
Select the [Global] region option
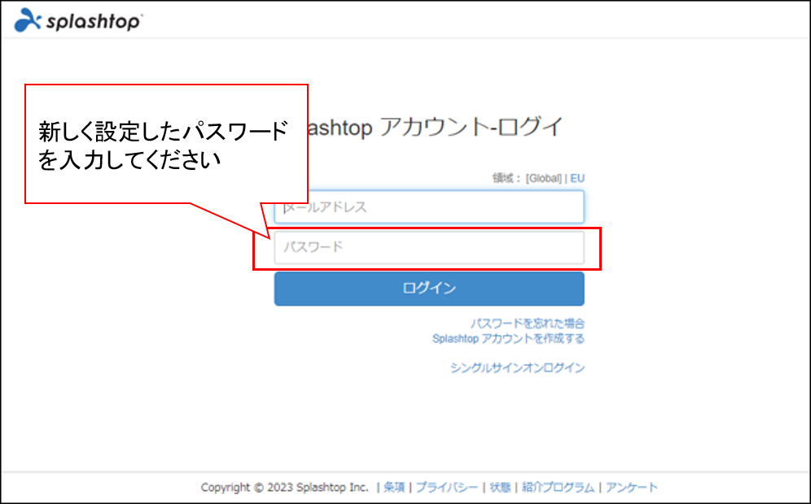coord(544,178)
